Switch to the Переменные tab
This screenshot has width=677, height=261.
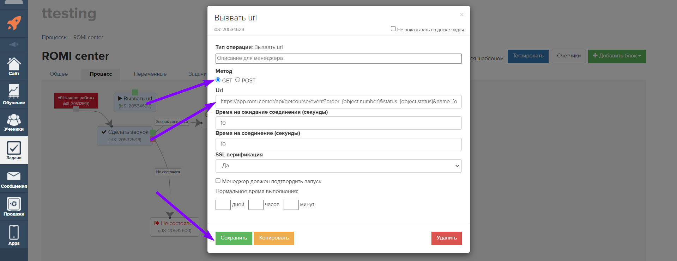click(150, 74)
